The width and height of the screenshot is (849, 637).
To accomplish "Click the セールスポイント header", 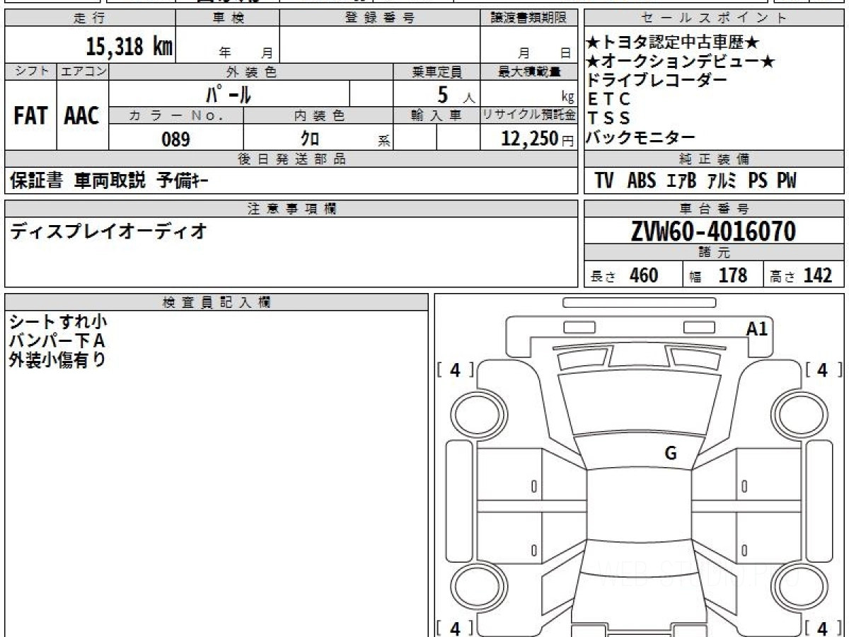I will (x=714, y=18).
